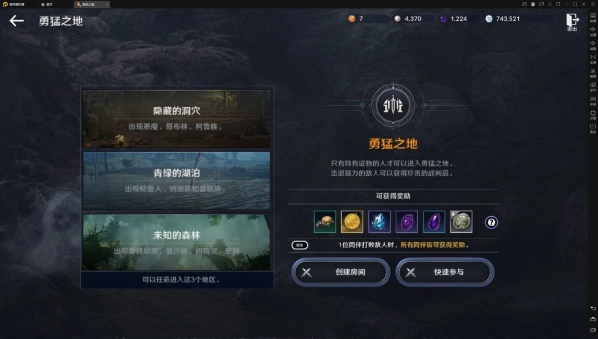Go back with the arrow beside 勇猛之地
The image size is (598, 339).
coord(17,20)
